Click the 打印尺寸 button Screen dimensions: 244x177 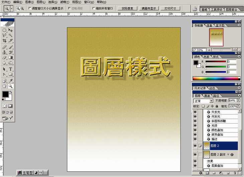point(170,8)
